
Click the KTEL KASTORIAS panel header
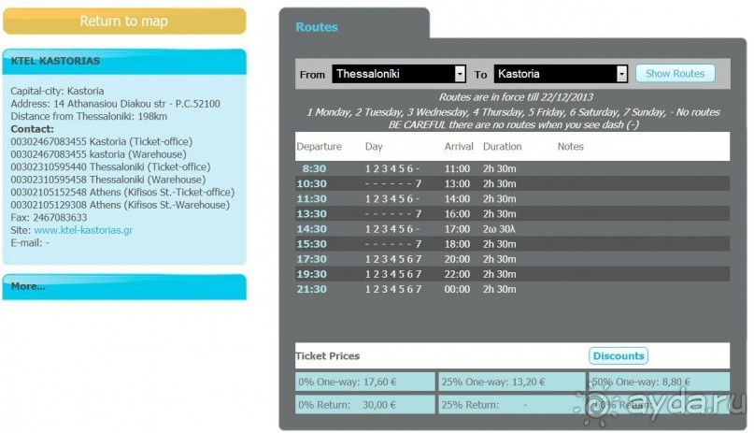click(123, 62)
